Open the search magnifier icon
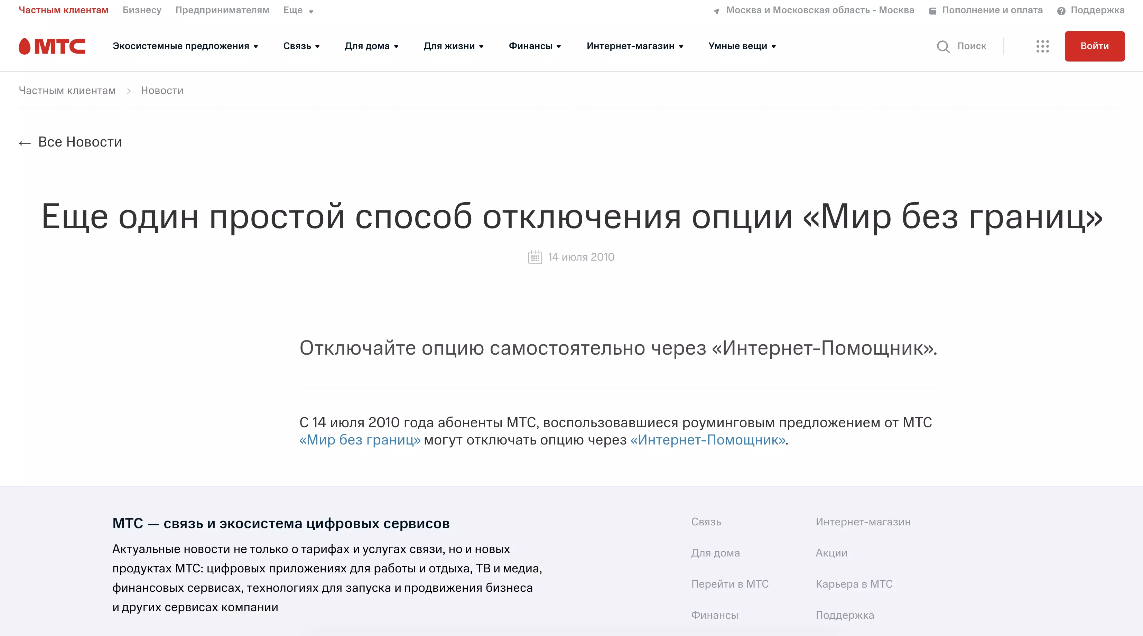Screen dimensions: 1143x636 click(x=943, y=46)
